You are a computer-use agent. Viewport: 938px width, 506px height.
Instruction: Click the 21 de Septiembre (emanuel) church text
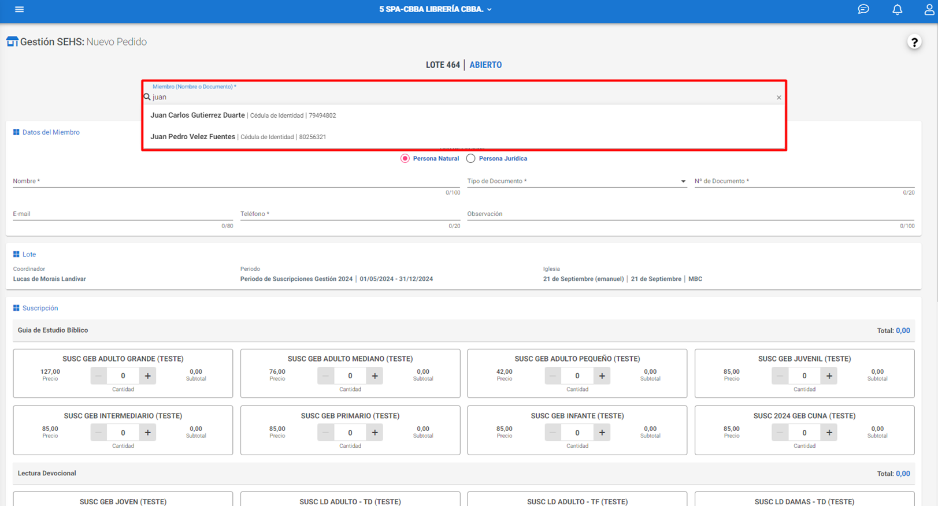click(x=584, y=279)
